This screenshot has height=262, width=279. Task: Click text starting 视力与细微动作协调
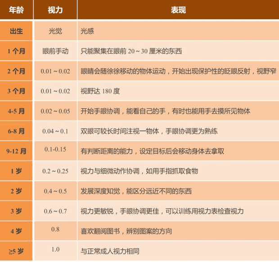click(139, 171)
